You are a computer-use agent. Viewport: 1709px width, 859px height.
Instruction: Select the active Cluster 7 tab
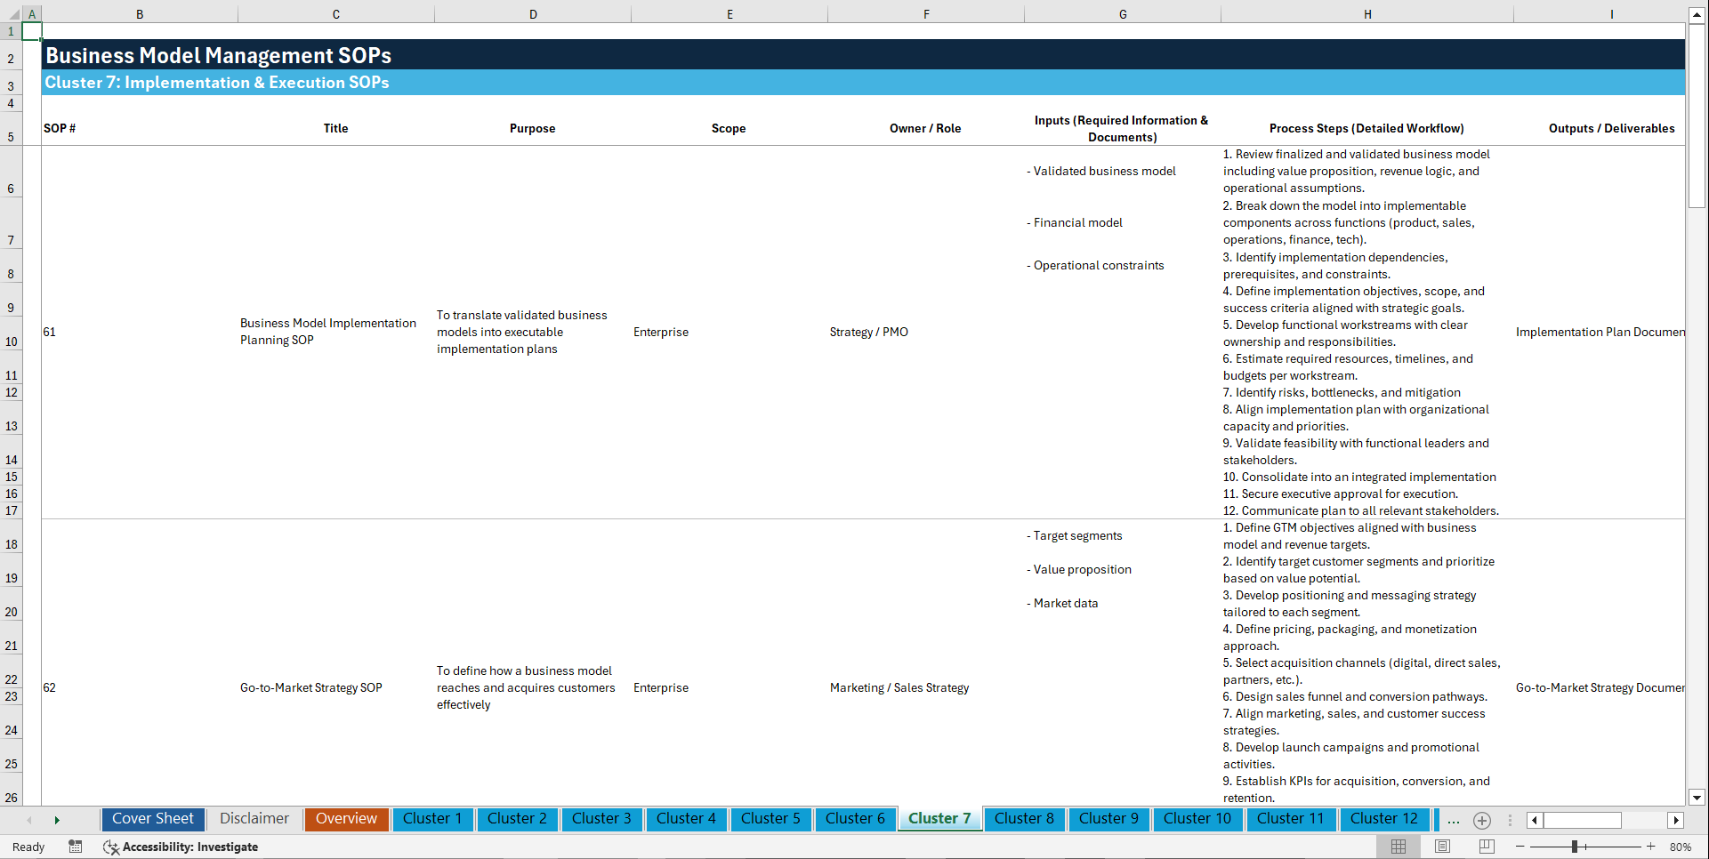939,819
